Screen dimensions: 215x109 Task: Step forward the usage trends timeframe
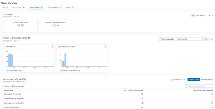208,39
